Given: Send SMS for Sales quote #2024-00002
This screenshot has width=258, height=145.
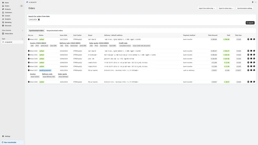Looking at the screenshot, I should (113, 46).
